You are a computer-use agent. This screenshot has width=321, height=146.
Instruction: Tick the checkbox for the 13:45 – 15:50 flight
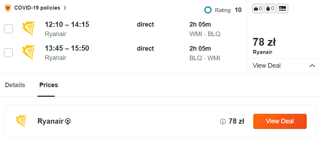(x=8, y=52)
